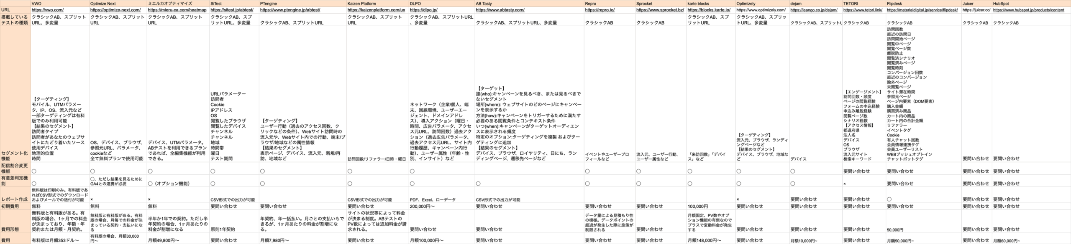The image size is (1071, 244).
Task: Click the dejam header cell
Action: click(816, 3)
